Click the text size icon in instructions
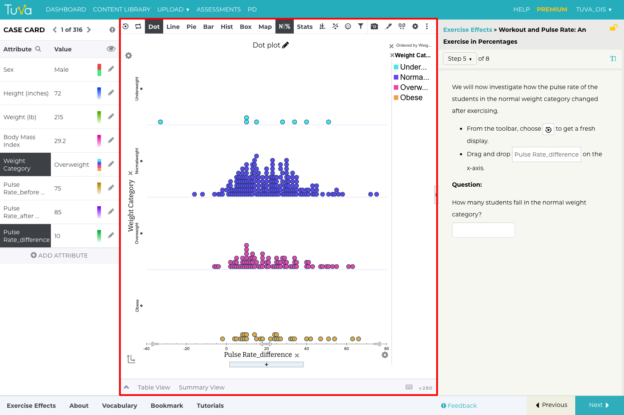 pos(613,59)
